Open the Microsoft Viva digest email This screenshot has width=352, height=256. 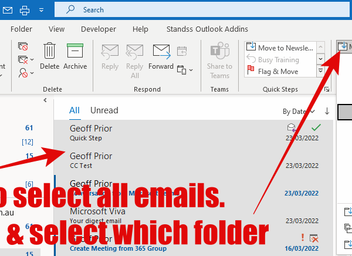tap(176, 215)
